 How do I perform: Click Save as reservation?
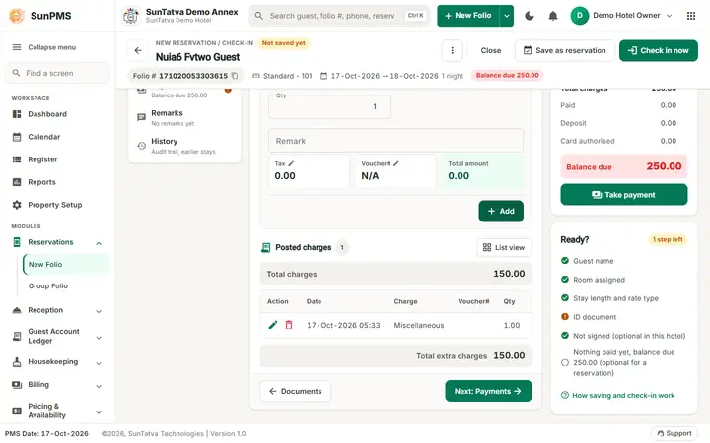565,50
